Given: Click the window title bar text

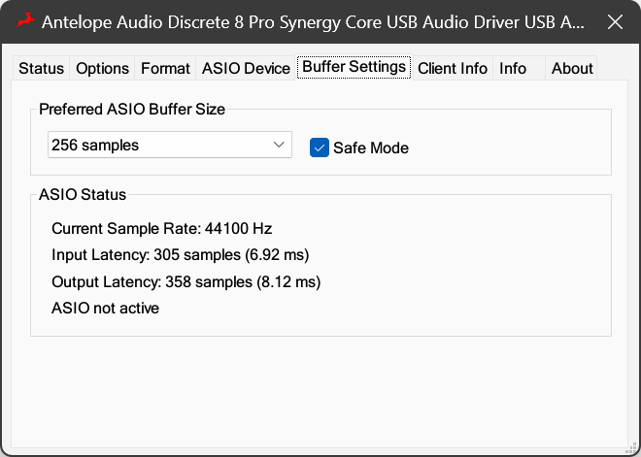Looking at the screenshot, I should (x=313, y=22).
